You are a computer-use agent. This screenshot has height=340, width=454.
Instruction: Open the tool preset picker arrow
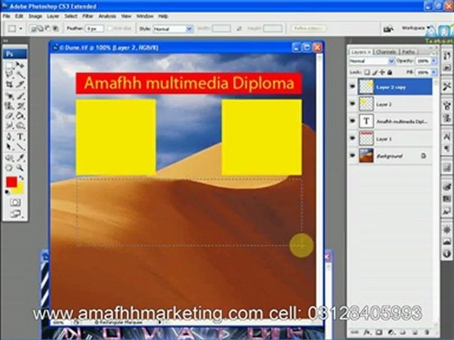tap(20, 29)
